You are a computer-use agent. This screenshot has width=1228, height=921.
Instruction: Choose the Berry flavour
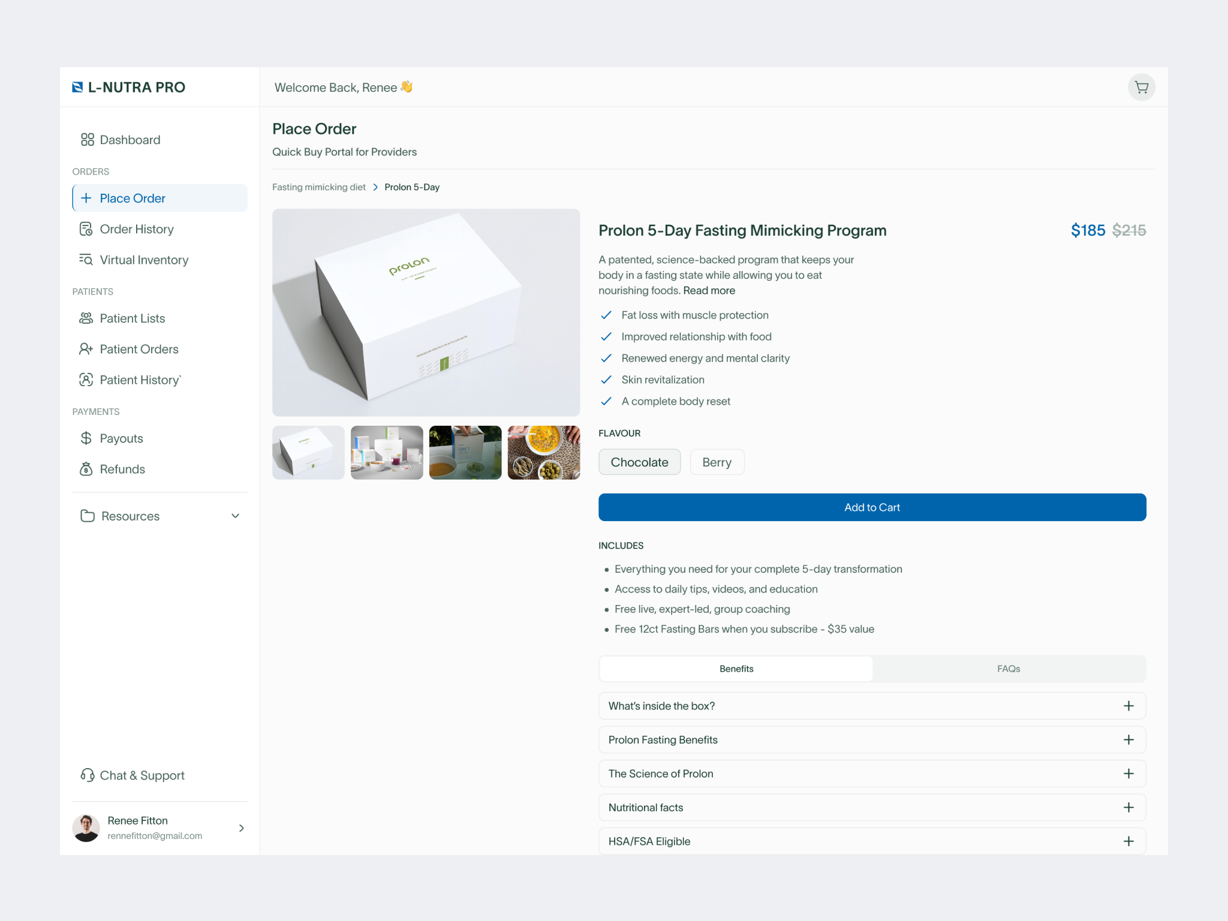coord(717,462)
